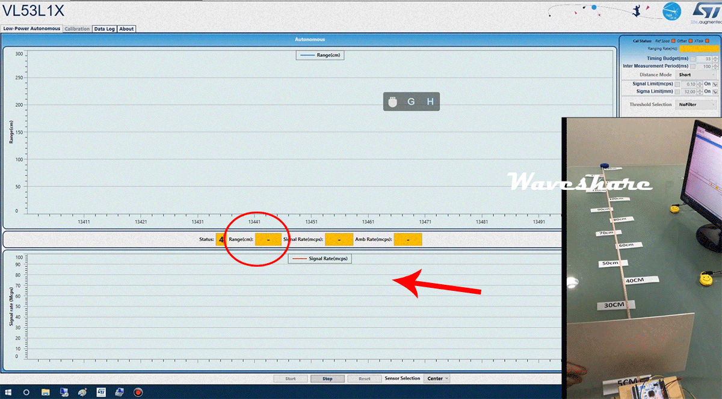Click the Amb Rate(mcps) yellow value box
This screenshot has height=399, width=722.
pyautogui.click(x=408, y=239)
